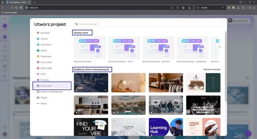The width and height of the screenshot is (257, 139).
Task: Click Prześlij upload cloud icon
Action: (38, 98)
